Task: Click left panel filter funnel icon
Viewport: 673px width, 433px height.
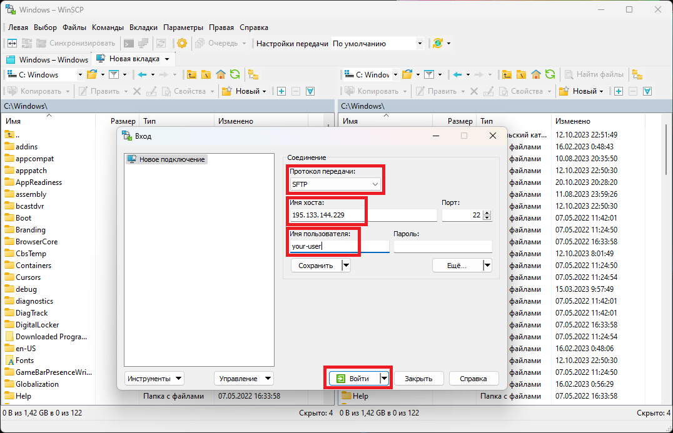Action: click(114, 74)
